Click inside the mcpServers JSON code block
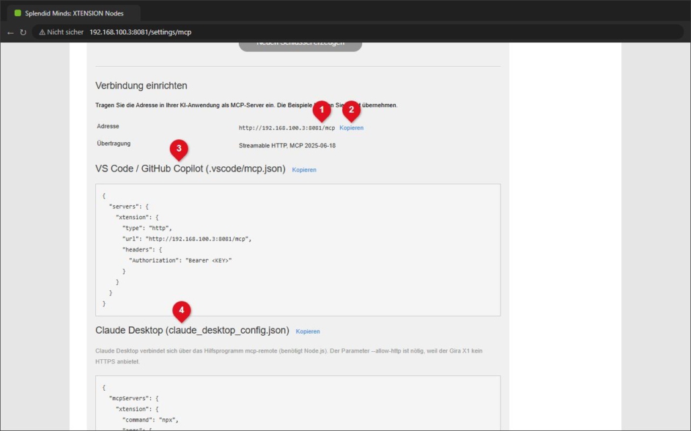This screenshot has width=691, height=431. coord(298,403)
